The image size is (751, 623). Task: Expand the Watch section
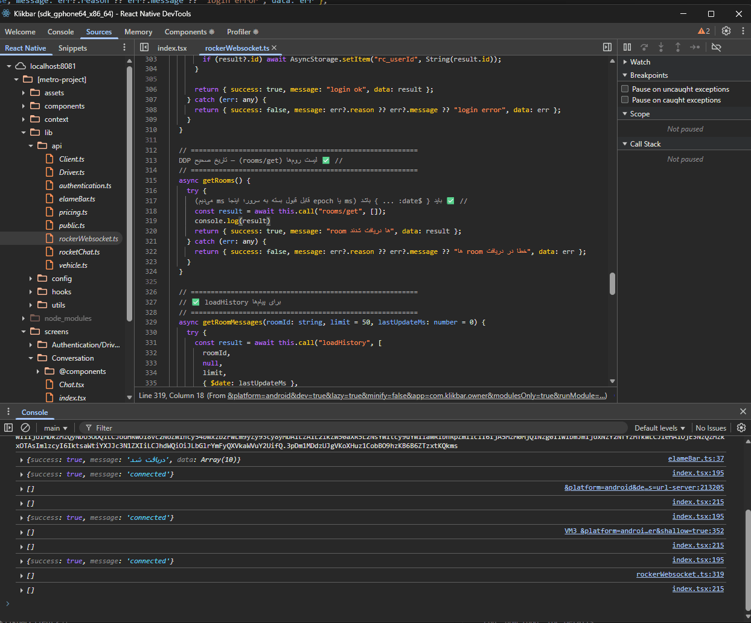pyautogui.click(x=625, y=62)
